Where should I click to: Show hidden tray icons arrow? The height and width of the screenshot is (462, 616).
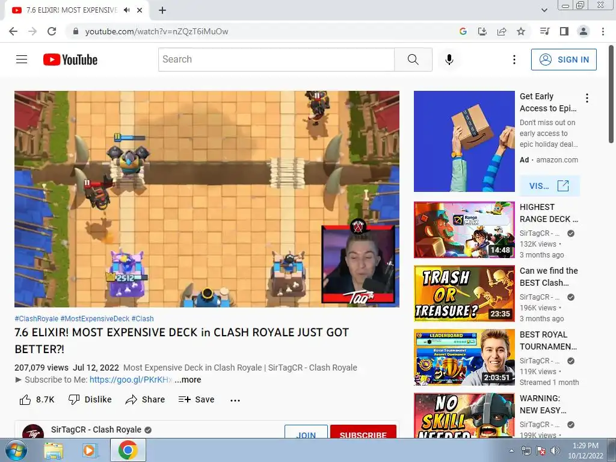[x=511, y=451]
